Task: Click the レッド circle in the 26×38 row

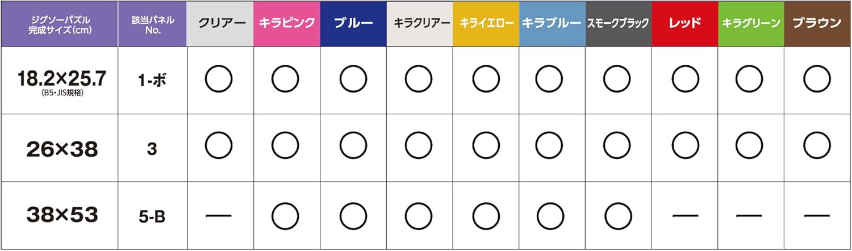Action: (684, 148)
